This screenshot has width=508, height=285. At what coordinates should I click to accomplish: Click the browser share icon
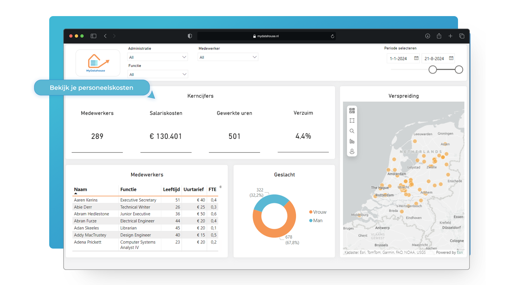pyautogui.click(x=439, y=36)
